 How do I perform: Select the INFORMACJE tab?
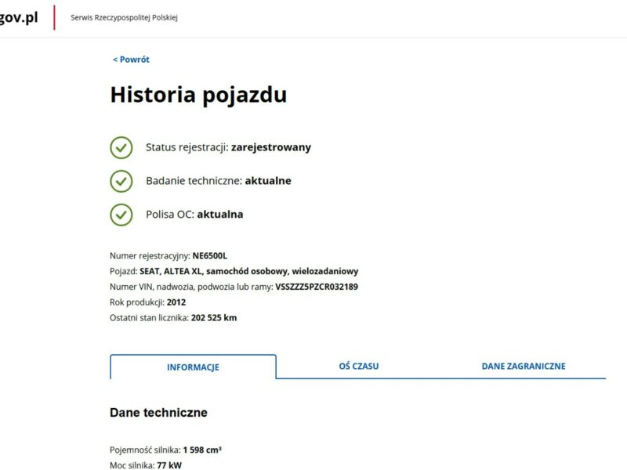193,367
